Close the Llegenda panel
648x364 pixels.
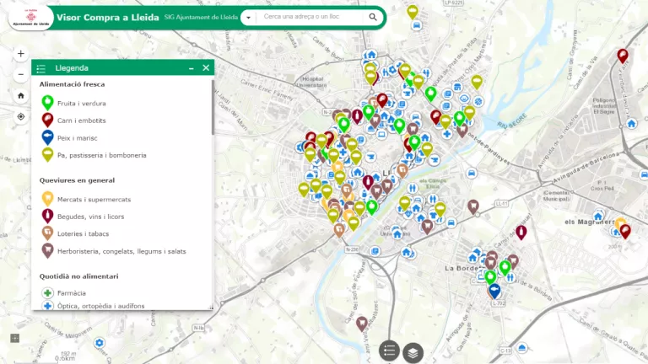pos(206,67)
